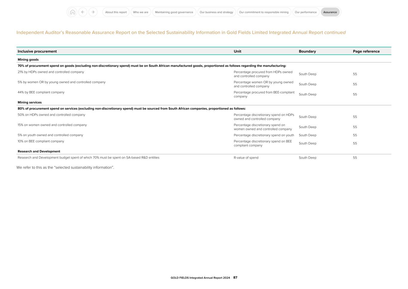The height and width of the screenshot is (289, 408).
Task: Open the Maintaining good governance section
Action: tap(174, 12)
